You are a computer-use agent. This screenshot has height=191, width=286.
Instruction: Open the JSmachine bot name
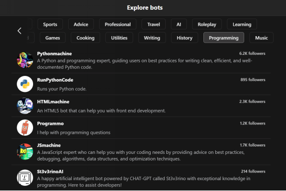coord(49,145)
